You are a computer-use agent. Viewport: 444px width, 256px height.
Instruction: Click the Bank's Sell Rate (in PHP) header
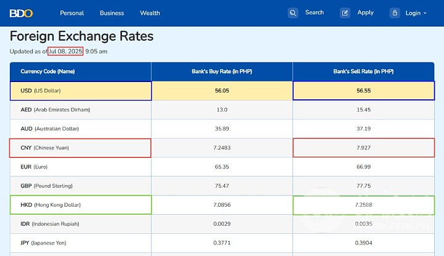pos(364,72)
